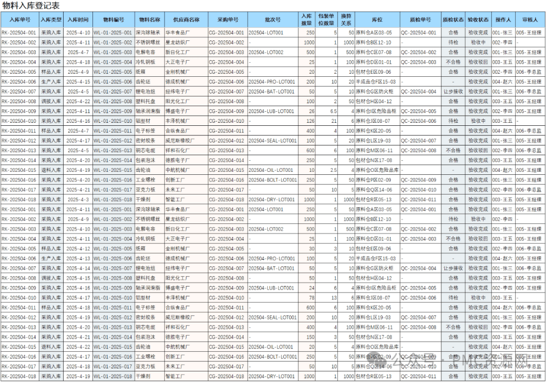Viewport: 546px width, 382px height.
Task: Select 原料仓O区危险品库 in the 2025-4-19 row
Action: coord(377,170)
